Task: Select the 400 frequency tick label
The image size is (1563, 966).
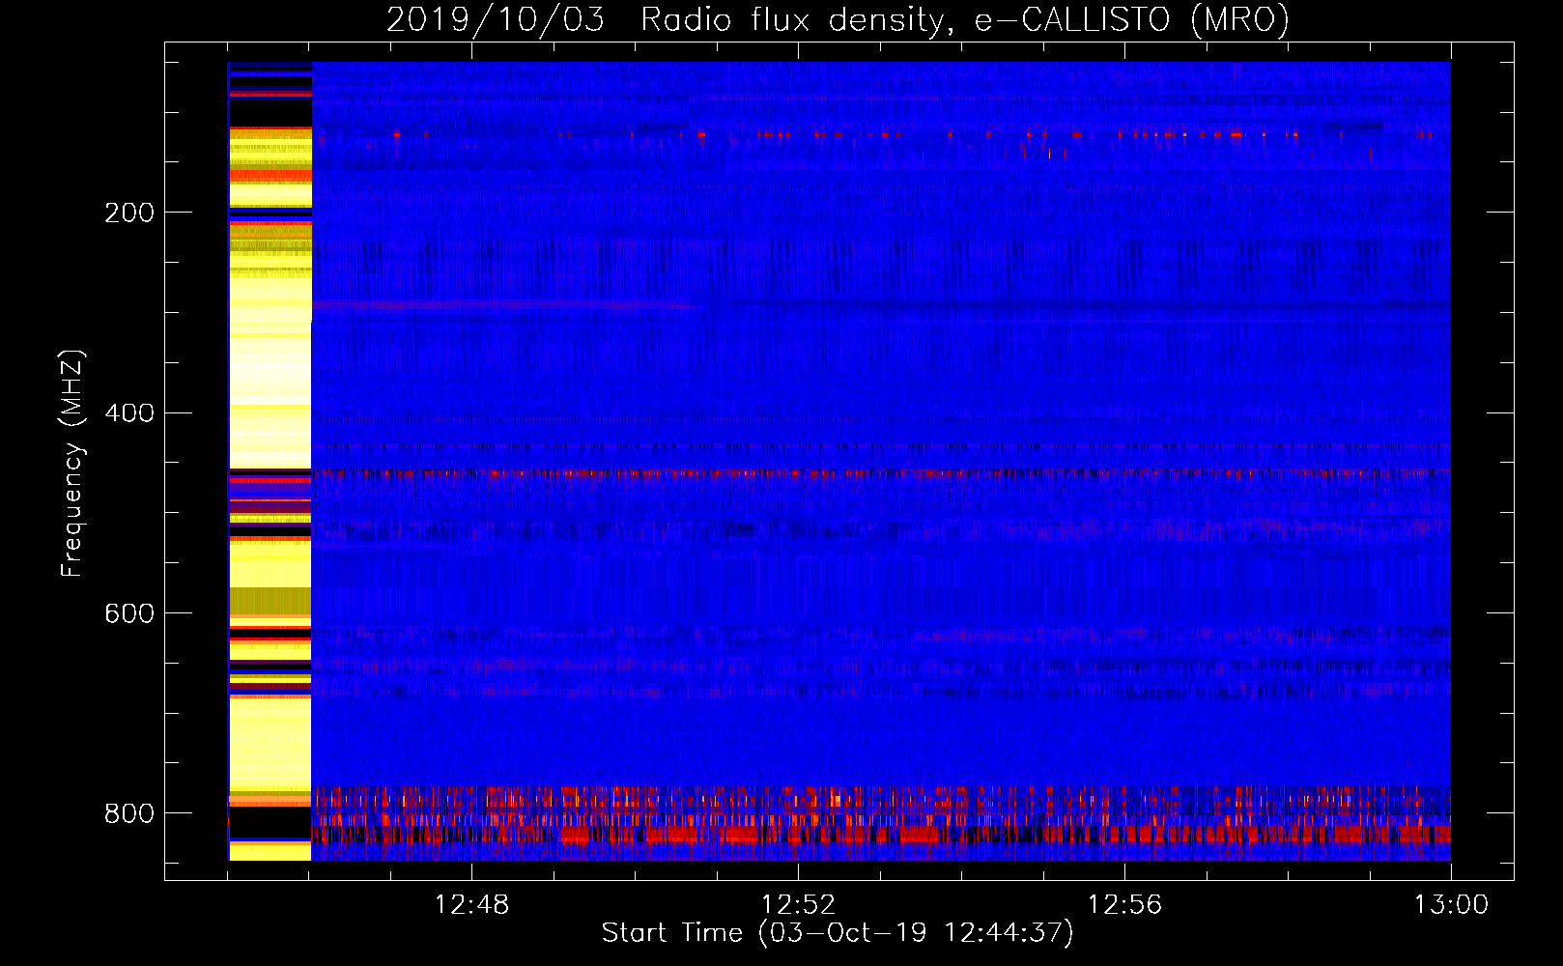Action: click(129, 413)
